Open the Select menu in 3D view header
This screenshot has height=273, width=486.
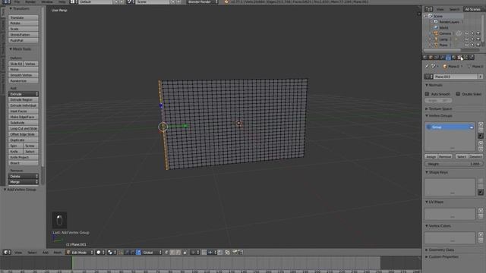pyautogui.click(x=32, y=253)
